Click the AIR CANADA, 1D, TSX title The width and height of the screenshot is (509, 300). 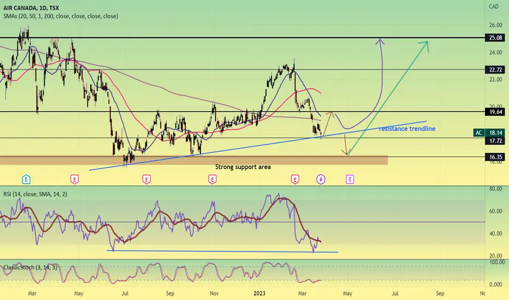31,8
